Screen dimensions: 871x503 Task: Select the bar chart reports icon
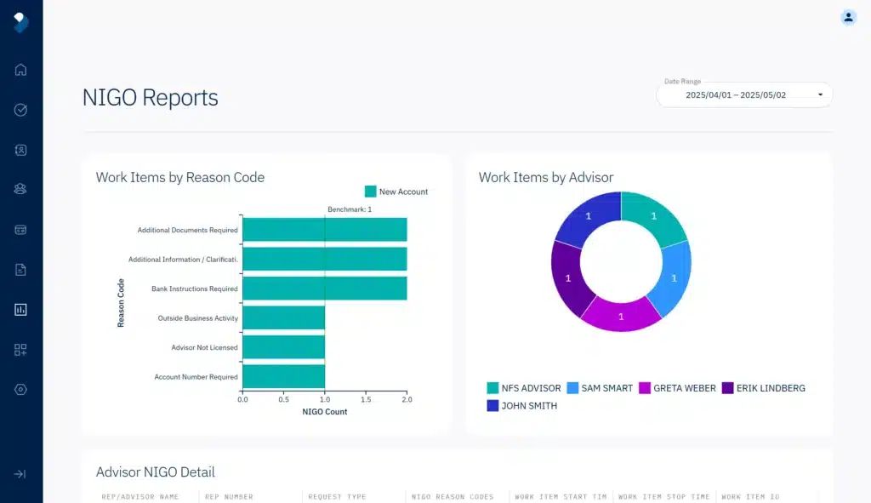tap(20, 310)
